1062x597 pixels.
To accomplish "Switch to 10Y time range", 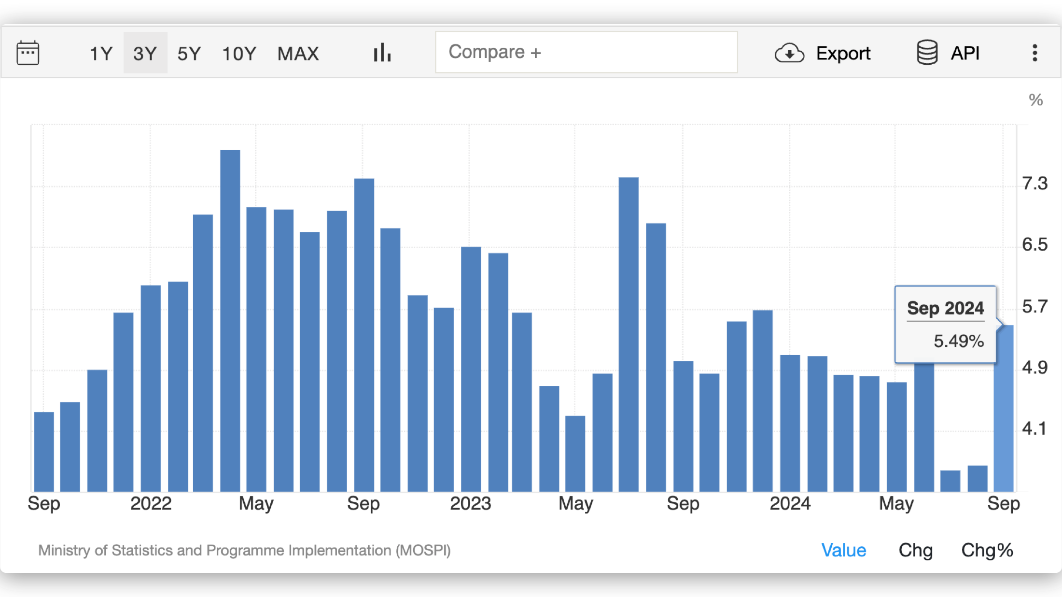I will tap(239, 53).
